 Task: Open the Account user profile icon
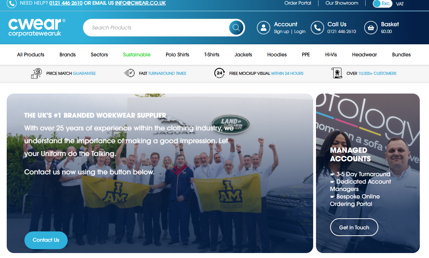click(264, 28)
